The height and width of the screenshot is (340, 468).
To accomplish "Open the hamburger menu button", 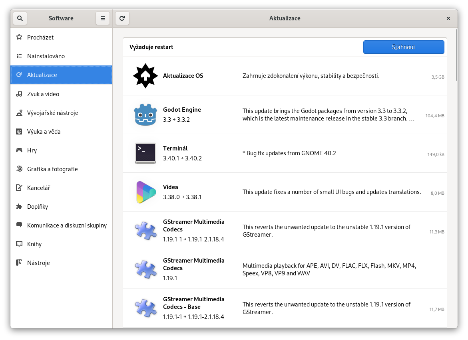I will (103, 18).
